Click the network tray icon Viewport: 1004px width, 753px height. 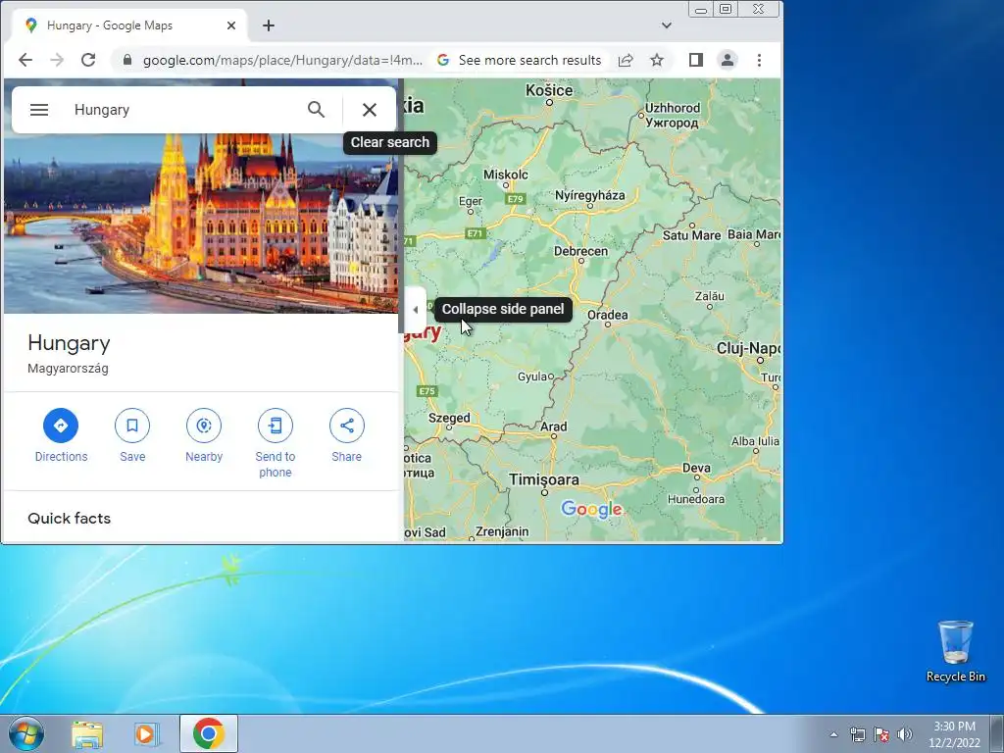[857, 734]
